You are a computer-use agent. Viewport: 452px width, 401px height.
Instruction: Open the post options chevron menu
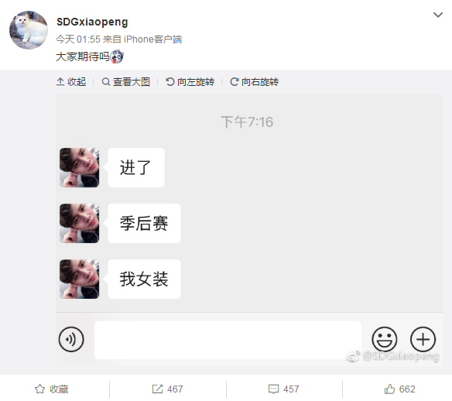pyautogui.click(x=438, y=15)
